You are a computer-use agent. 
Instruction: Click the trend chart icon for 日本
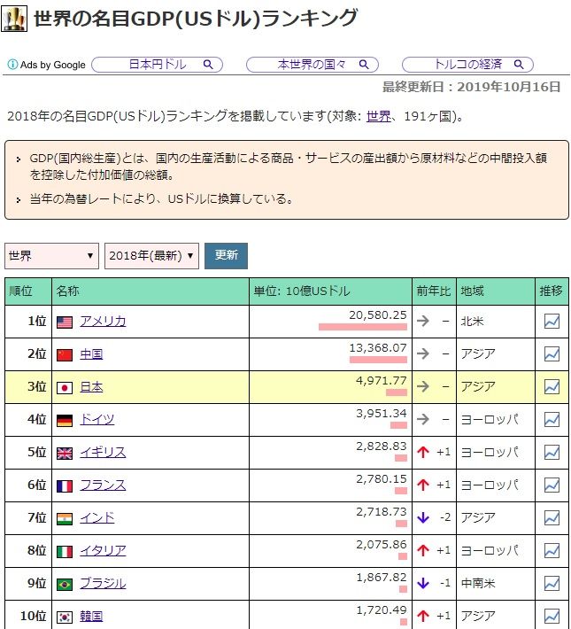click(552, 387)
